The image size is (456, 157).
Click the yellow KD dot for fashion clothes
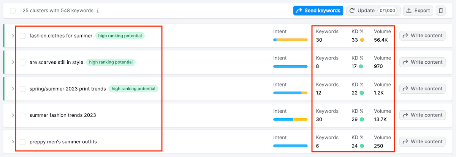point(362,40)
